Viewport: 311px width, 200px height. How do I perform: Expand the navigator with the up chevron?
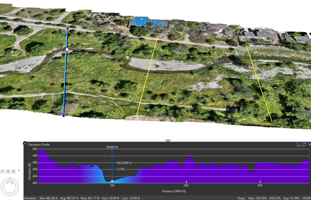(3, 171)
